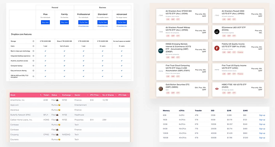The height and width of the screenshot is (147, 275).
Task: Click Sign up for the 8GB plan
Action: [262, 115]
